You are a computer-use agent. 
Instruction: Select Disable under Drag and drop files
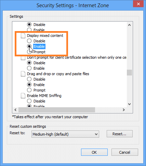pos(29,79)
